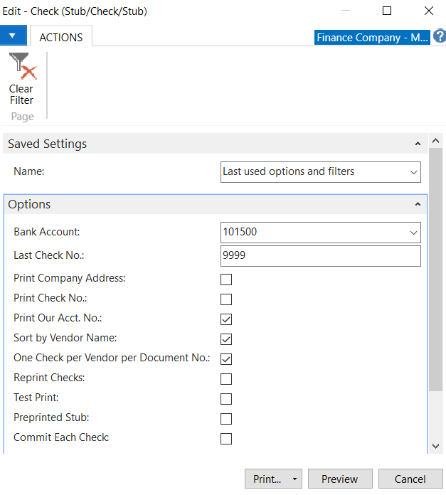The height and width of the screenshot is (495, 446).
Task: Enable Print Check No. checkbox
Action: coord(226,299)
